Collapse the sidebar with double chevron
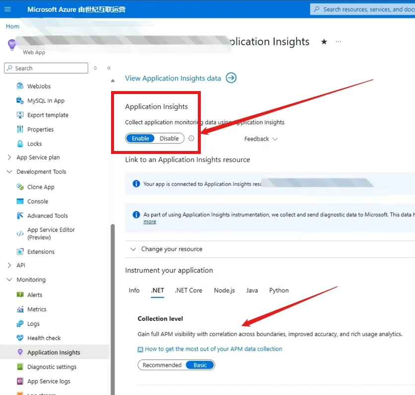The width and height of the screenshot is (415, 395). coord(109,68)
